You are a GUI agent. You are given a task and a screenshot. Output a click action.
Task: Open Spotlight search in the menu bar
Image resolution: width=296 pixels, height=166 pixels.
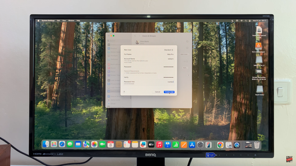[x=246, y=21]
